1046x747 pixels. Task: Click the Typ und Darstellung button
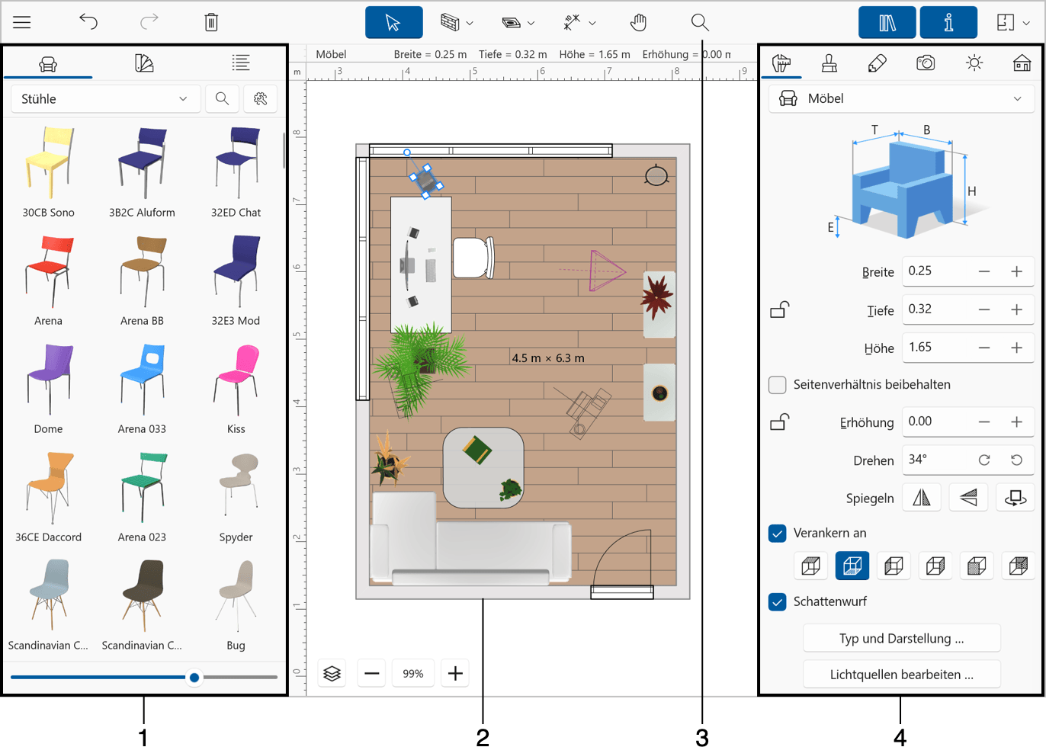tap(901, 638)
